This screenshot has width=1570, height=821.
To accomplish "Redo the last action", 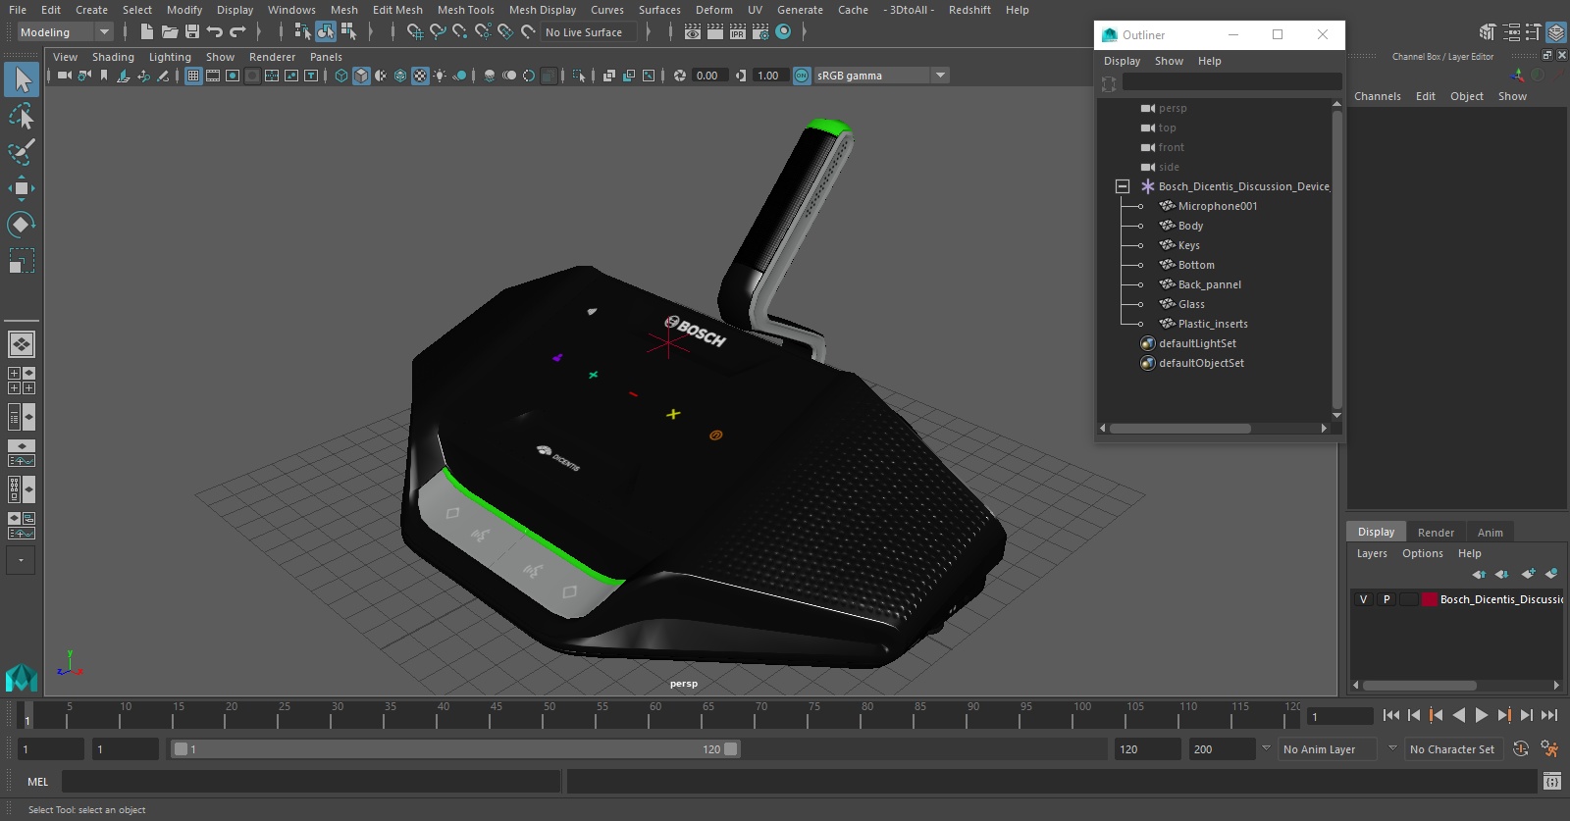I will [237, 32].
